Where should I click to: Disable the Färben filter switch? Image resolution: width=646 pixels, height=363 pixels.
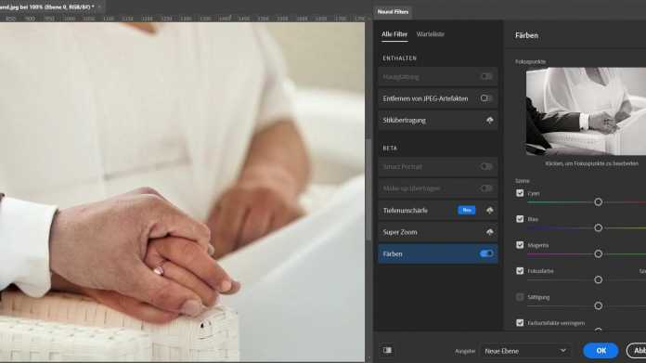click(x=486, y=253)
